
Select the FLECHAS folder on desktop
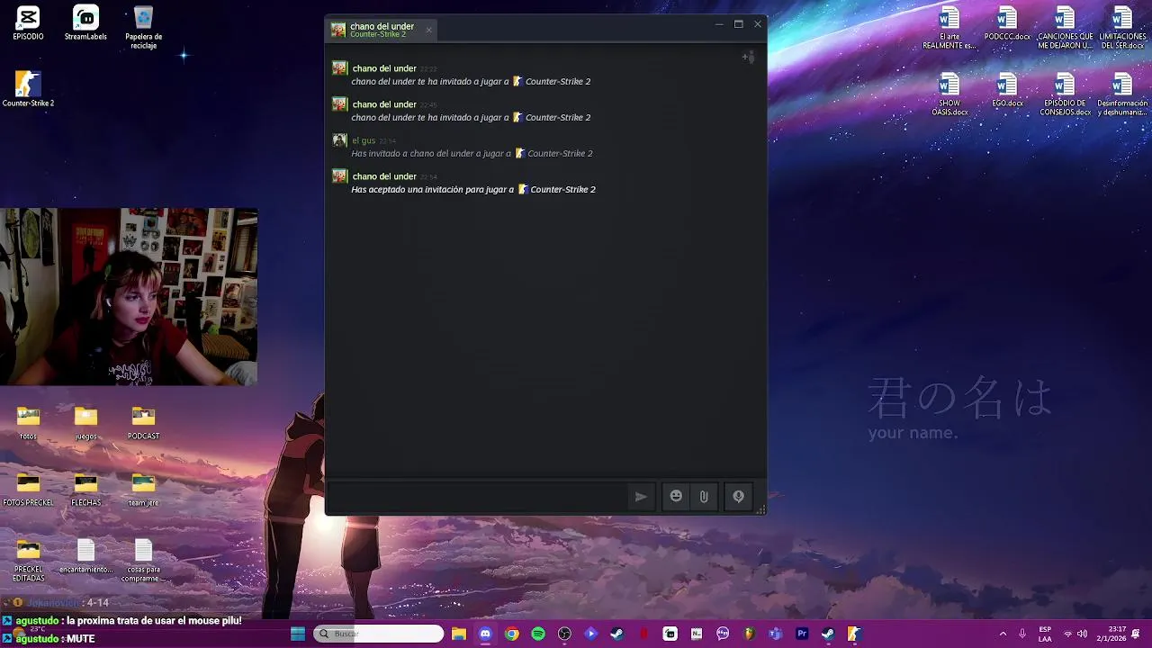[x=85, y=490]
